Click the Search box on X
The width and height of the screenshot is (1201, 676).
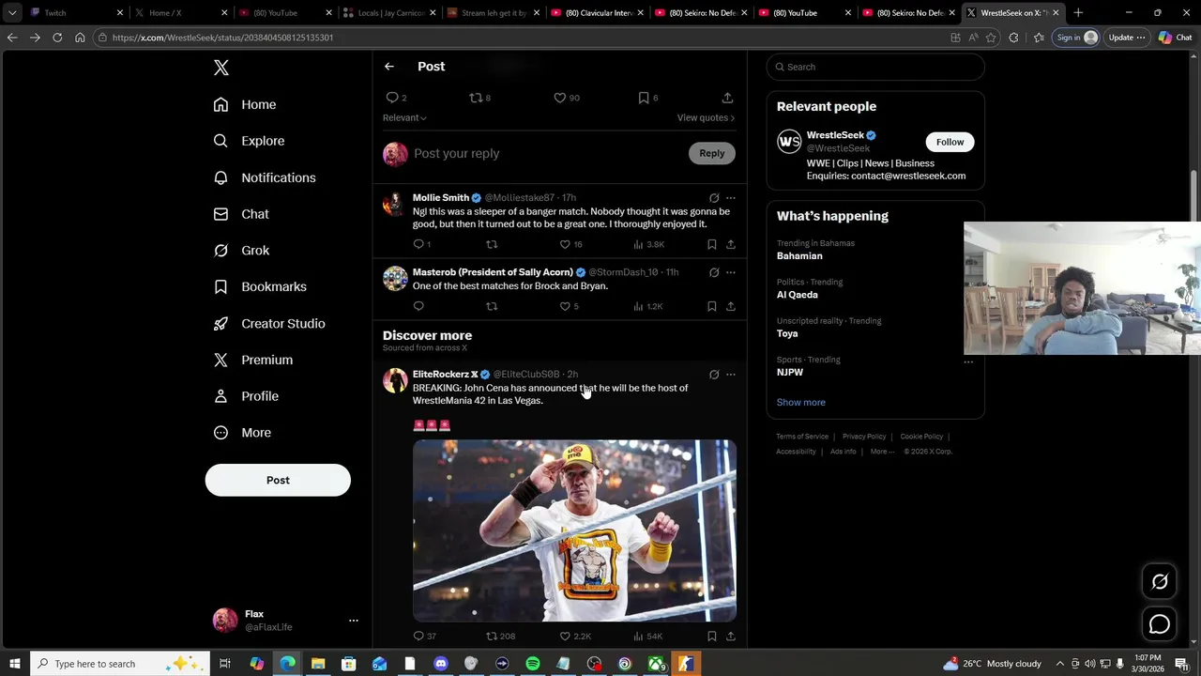pyautogui.click(x=875, y=67)
